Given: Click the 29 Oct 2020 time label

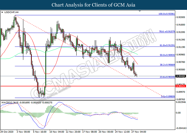Looking at the screenshot, I should click(x=7, y=132).
